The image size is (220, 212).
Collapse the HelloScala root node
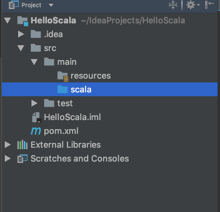pyautogui.click(x=8, y=20)
